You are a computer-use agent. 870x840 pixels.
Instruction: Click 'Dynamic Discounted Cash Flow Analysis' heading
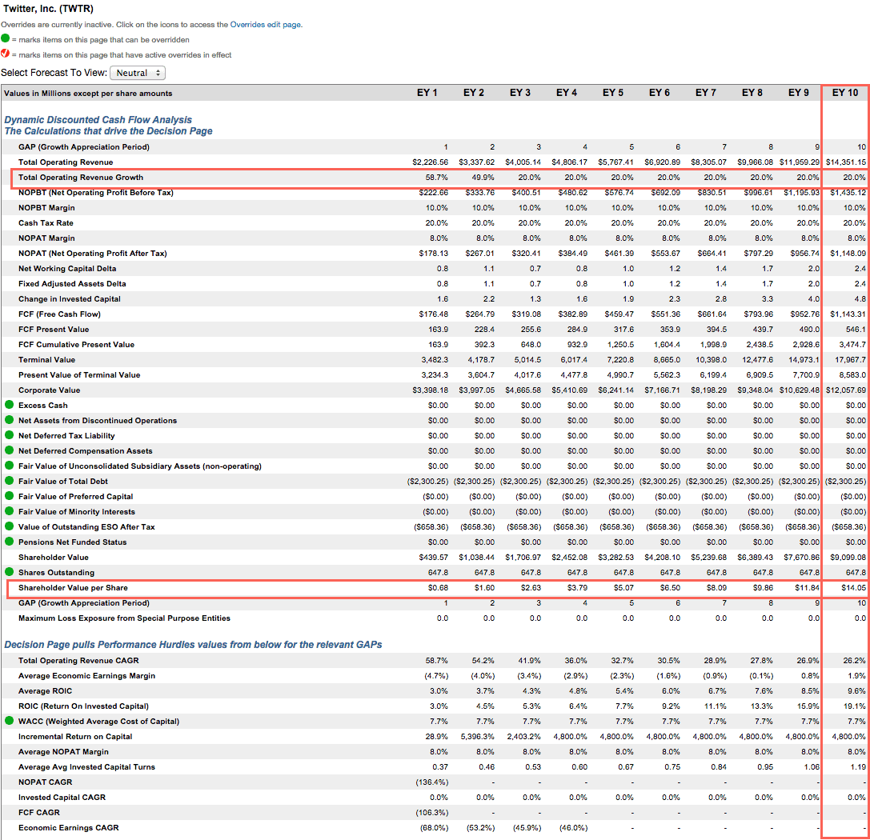[98, 120]
